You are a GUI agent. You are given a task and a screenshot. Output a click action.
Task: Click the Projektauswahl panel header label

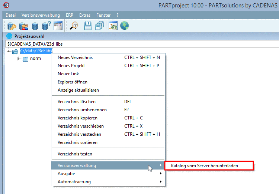tap(29, 36)
